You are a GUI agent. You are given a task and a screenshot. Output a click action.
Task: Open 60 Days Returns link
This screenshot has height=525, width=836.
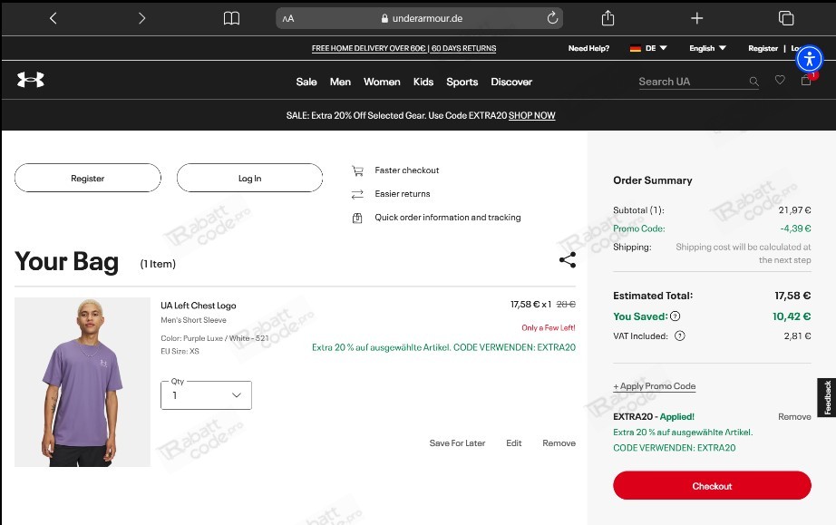click(464, 48)
